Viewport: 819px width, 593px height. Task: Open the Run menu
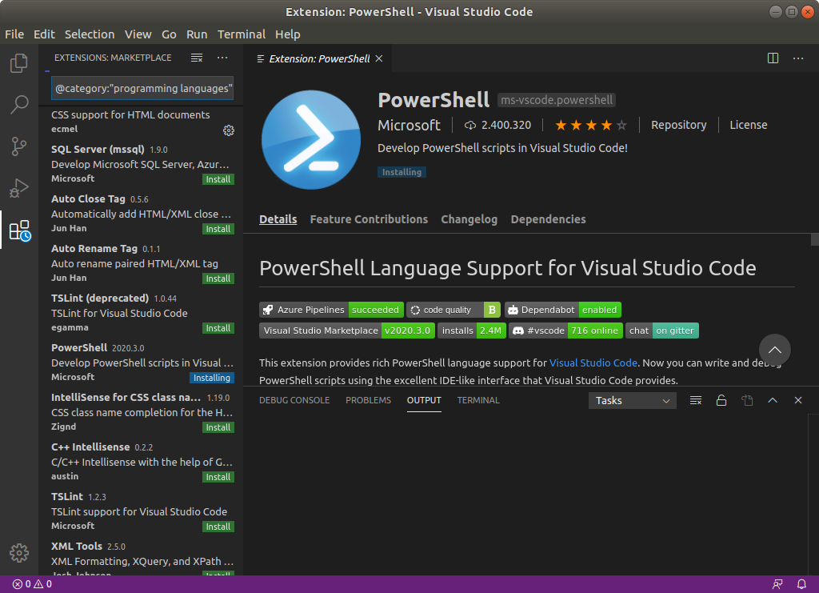click(x=197, y=34)
